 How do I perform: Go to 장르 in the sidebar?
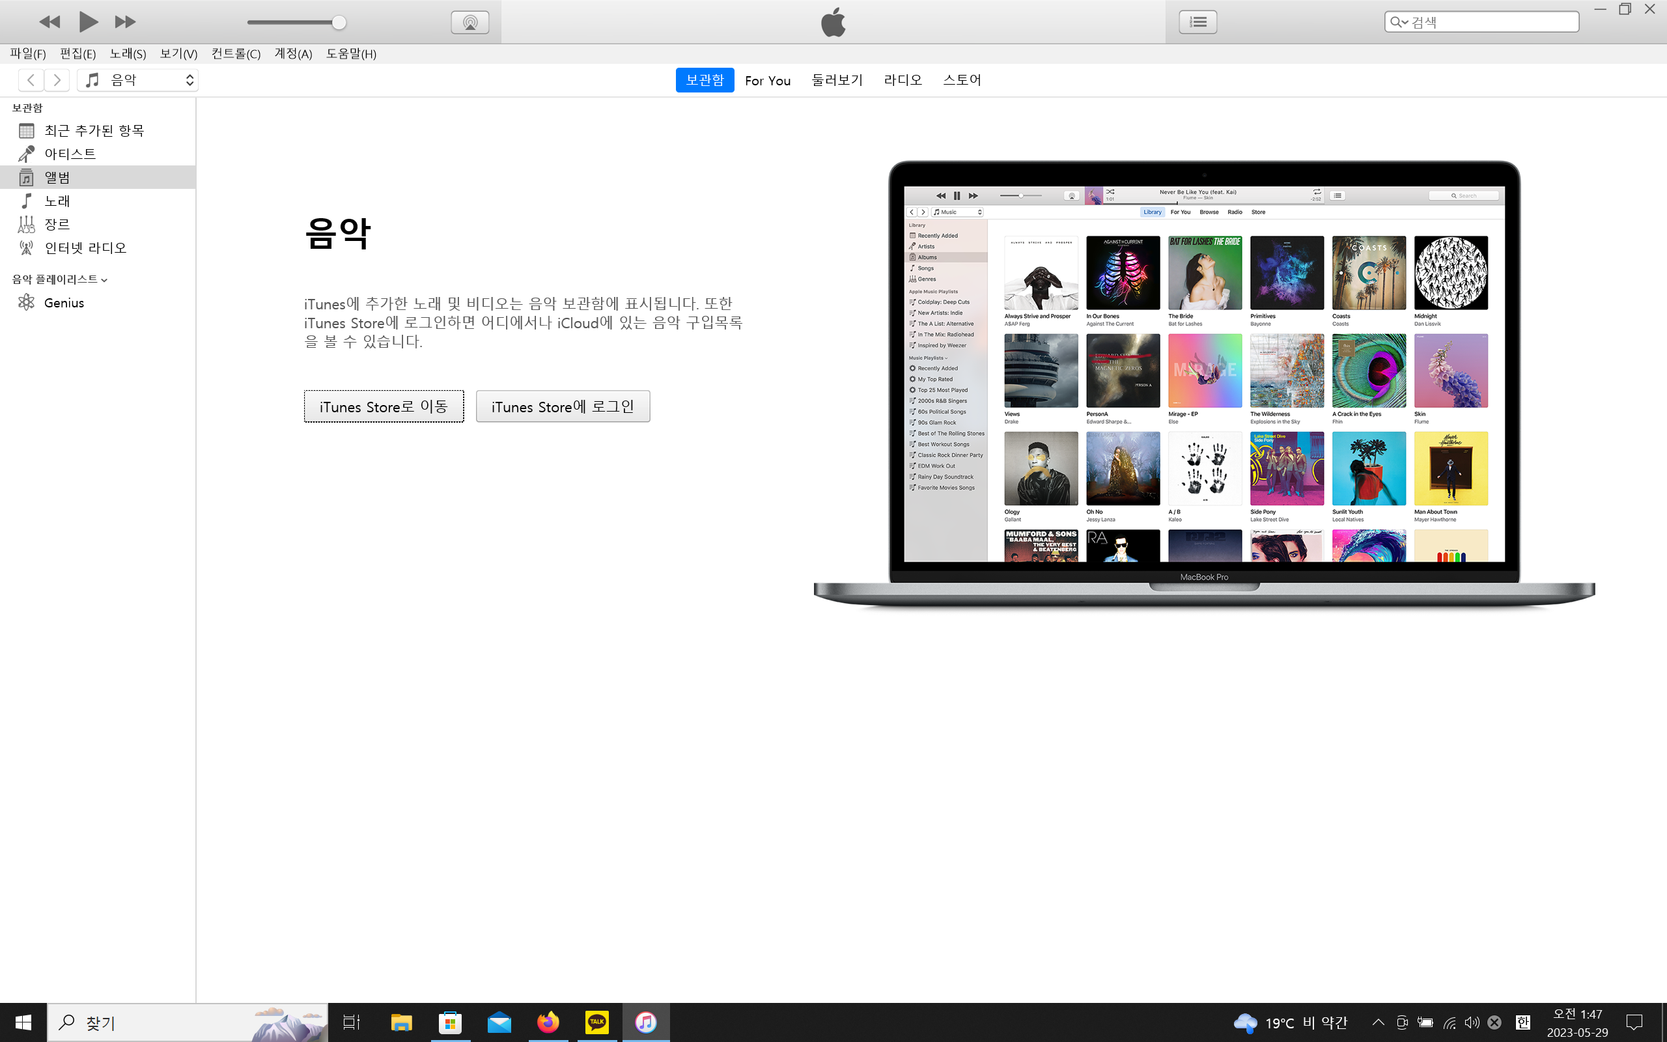[57, 224]
